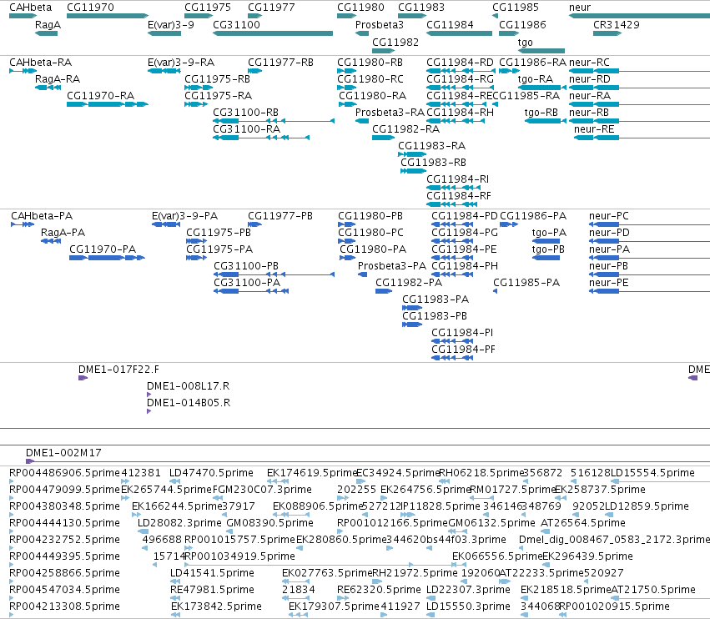This screenshot has height=619, width=710.
Task: Select protein RagA-PA
Action: click(63, 233)
